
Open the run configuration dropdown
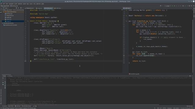point(168,6)
